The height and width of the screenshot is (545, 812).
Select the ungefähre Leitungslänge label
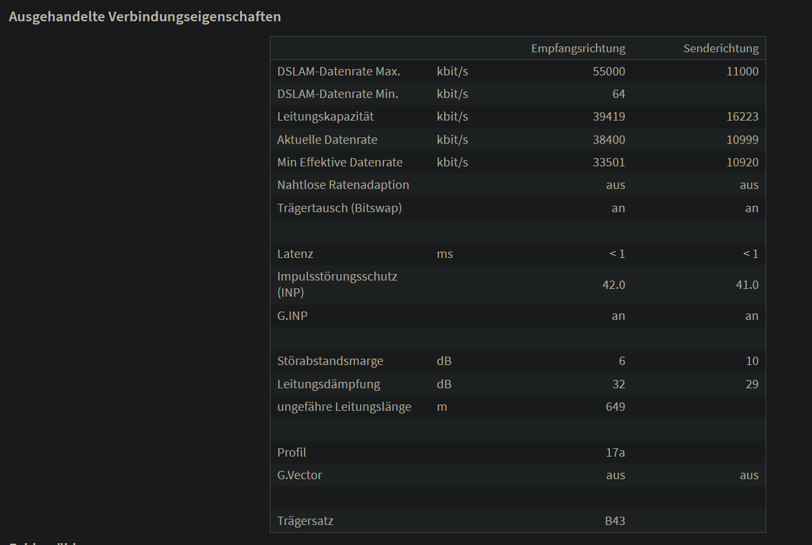344,406
